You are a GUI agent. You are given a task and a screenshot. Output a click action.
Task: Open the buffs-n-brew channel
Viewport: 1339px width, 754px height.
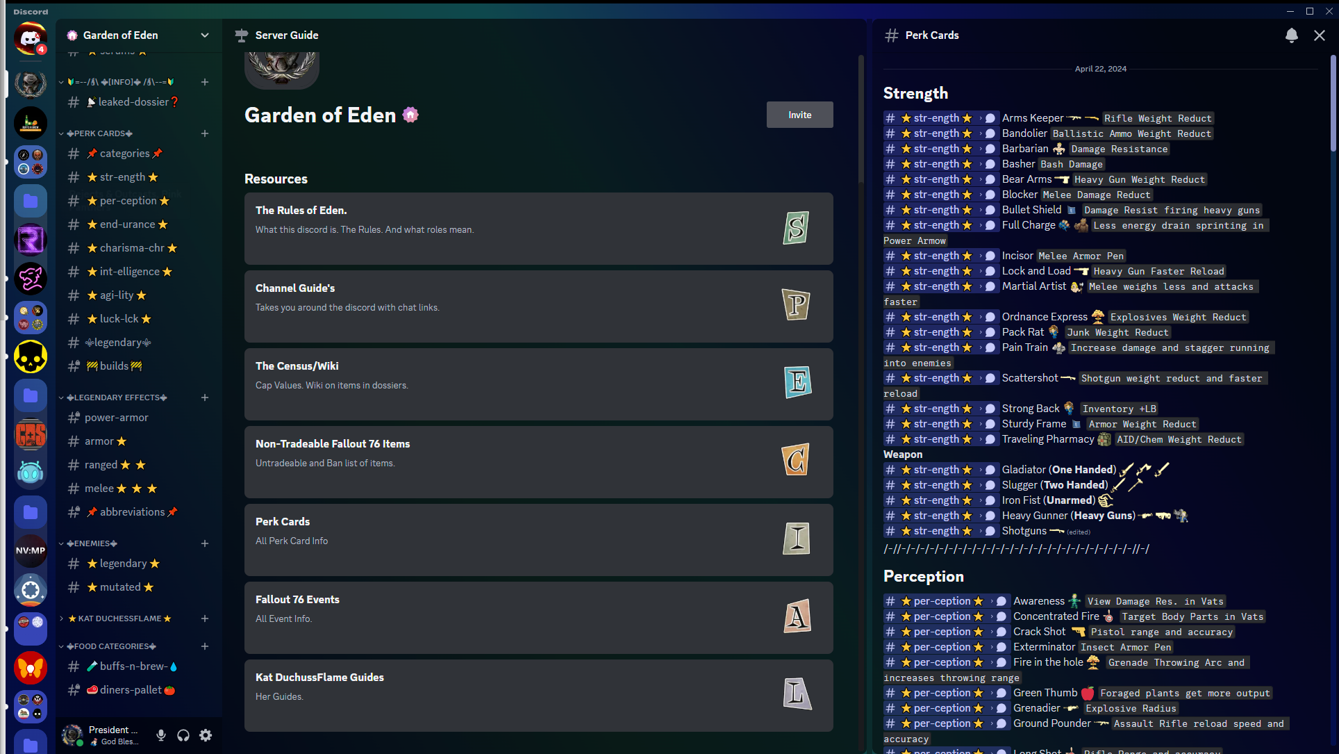(138, 666)
